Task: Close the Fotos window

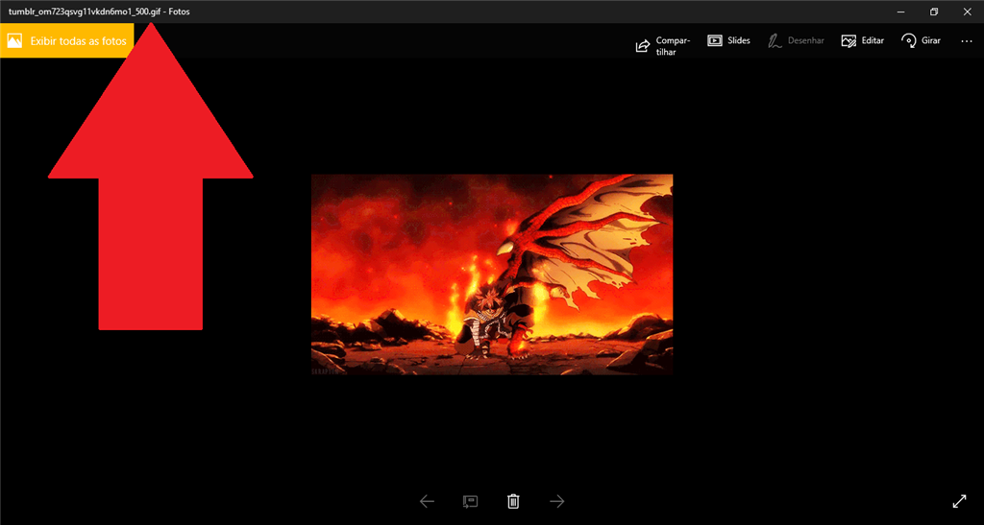Action: coord(967,12)
